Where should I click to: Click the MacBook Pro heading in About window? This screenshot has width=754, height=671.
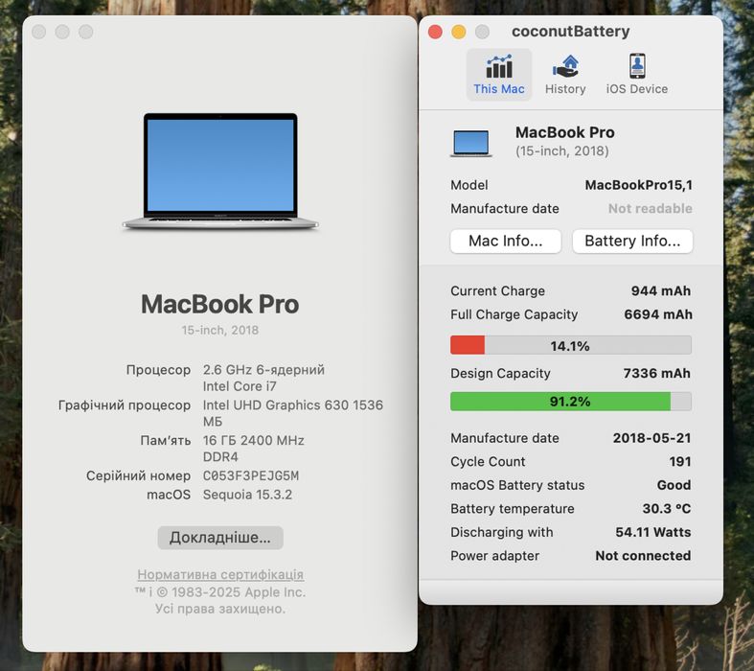pyautogui.click(x=220, y=305)
